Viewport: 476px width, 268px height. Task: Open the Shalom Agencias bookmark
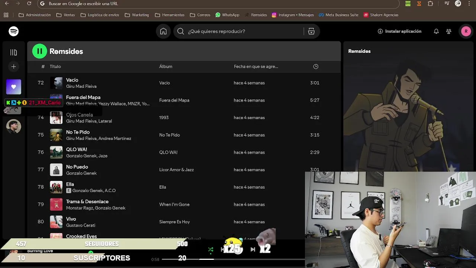point(381,15)
